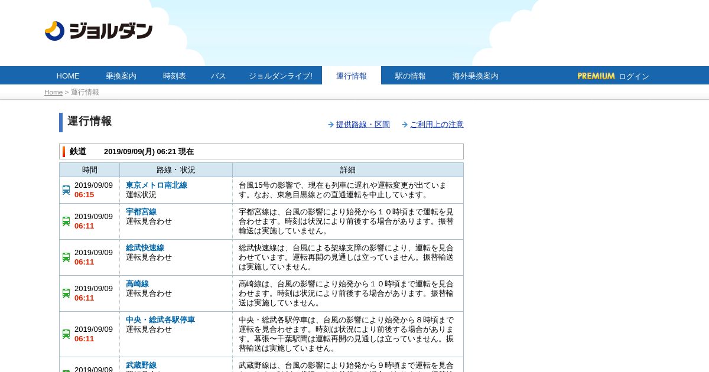
Task: Open ご利用上の注意 link
Action: pos(437,125)
